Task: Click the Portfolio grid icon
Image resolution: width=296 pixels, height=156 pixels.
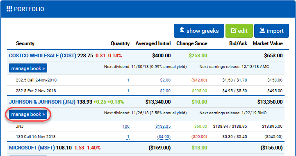Action: tap(9, 9)
